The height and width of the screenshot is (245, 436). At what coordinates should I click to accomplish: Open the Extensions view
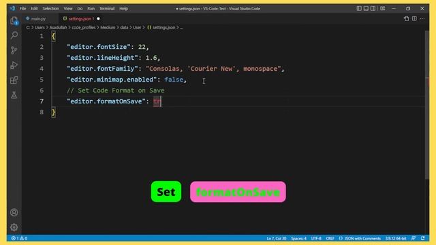pos(14,80)
